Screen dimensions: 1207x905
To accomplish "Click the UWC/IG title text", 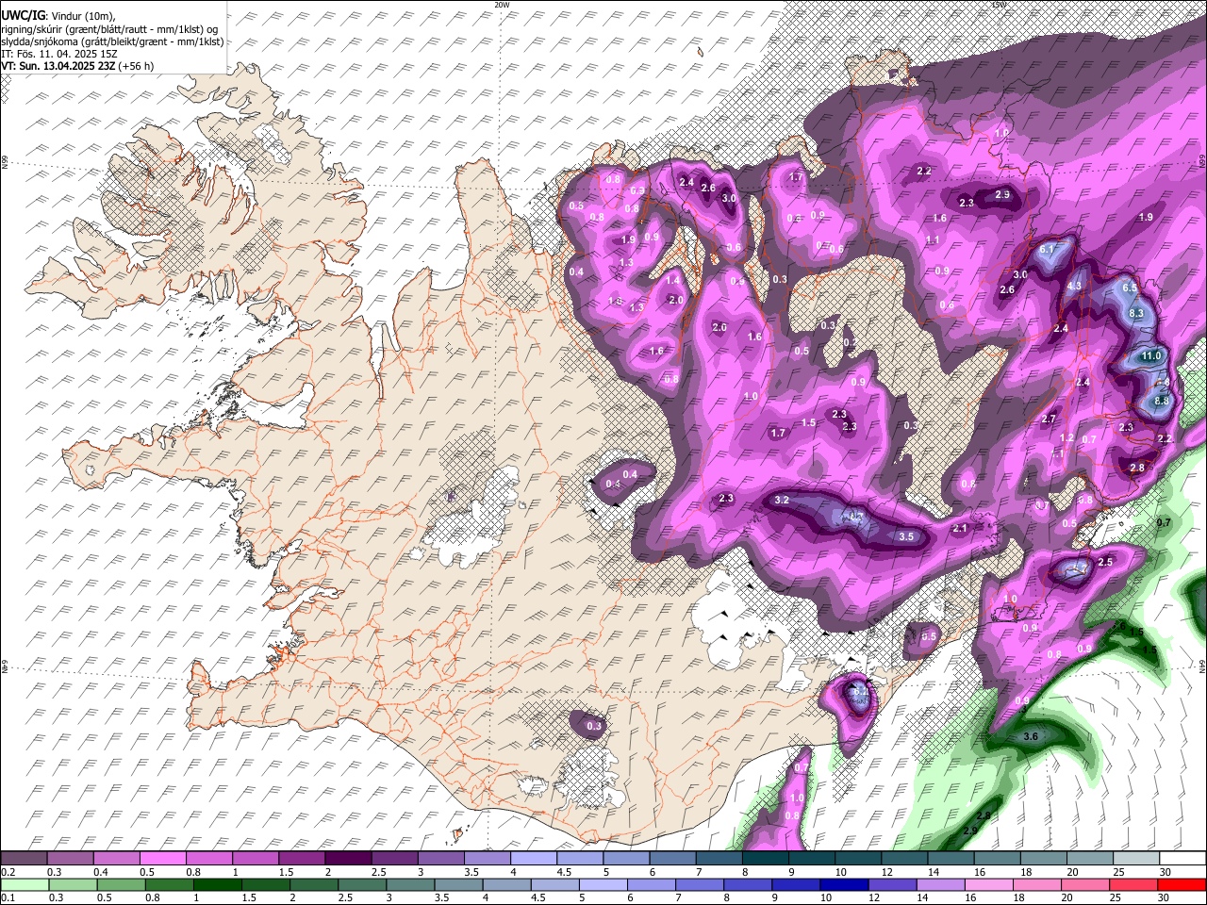I will [x=22, y=14].
